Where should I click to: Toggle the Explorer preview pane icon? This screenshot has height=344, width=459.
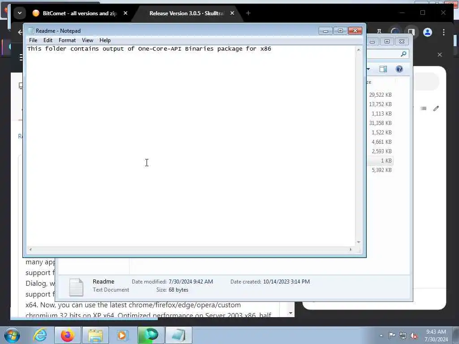383,69
